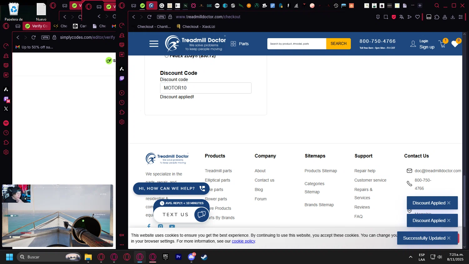469x264 pixels.
Task: Click the game stream video thumbnail
Action: pos(58,216)
